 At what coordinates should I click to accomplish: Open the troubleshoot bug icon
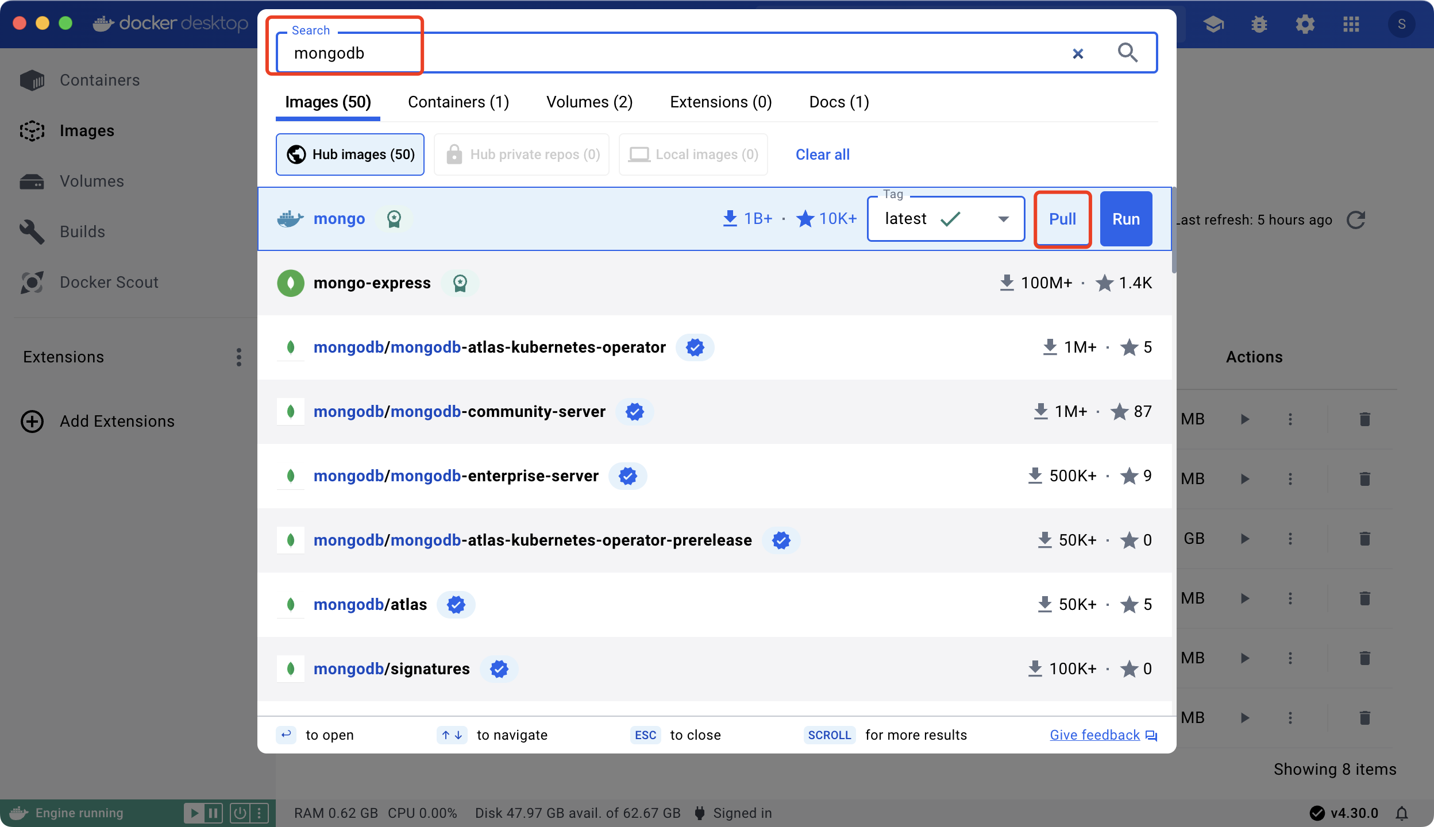point(1259,24)
